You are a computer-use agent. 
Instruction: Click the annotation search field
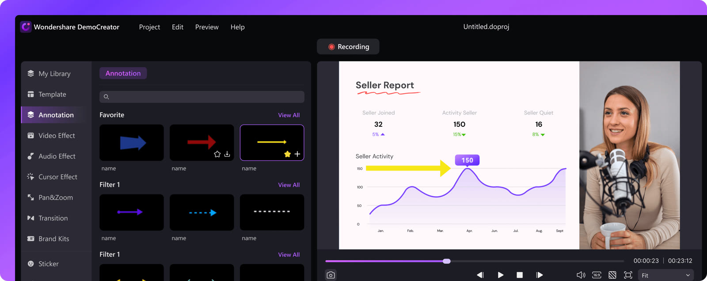pyautogui.click(x=202, y=97)
